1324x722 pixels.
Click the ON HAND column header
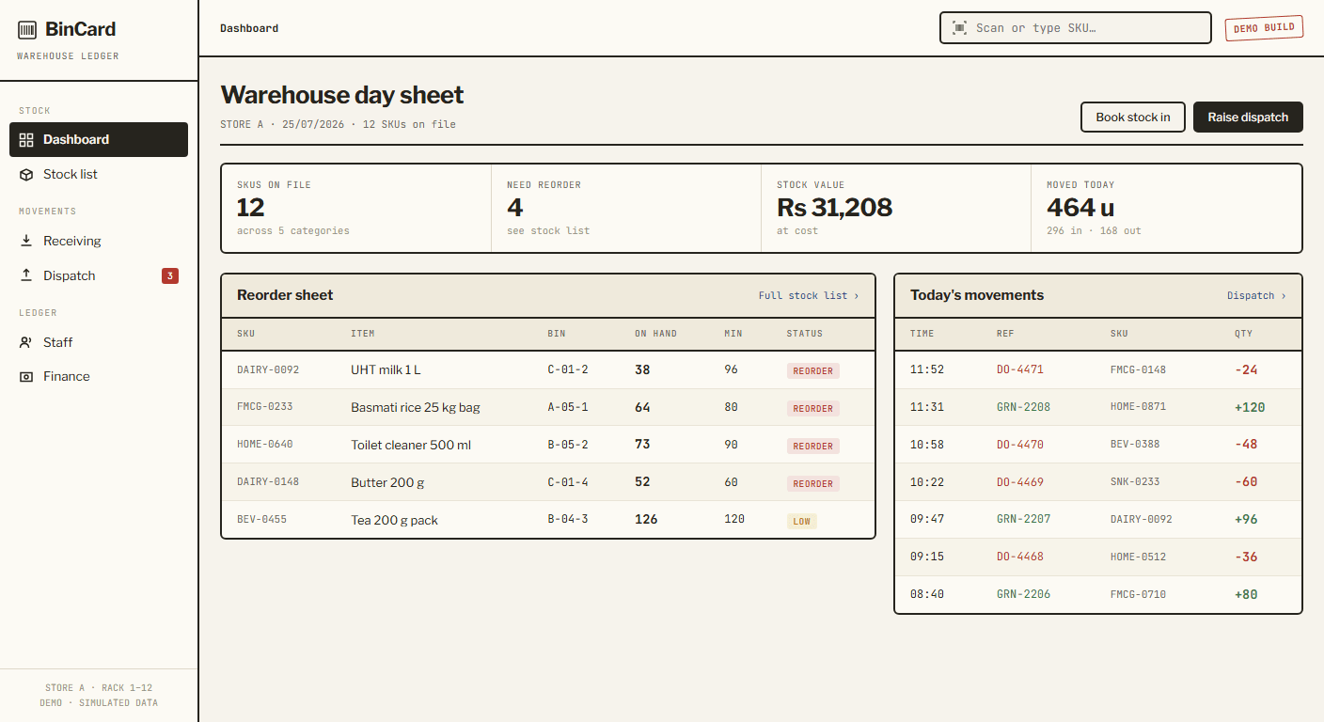[x=655, y=334]
